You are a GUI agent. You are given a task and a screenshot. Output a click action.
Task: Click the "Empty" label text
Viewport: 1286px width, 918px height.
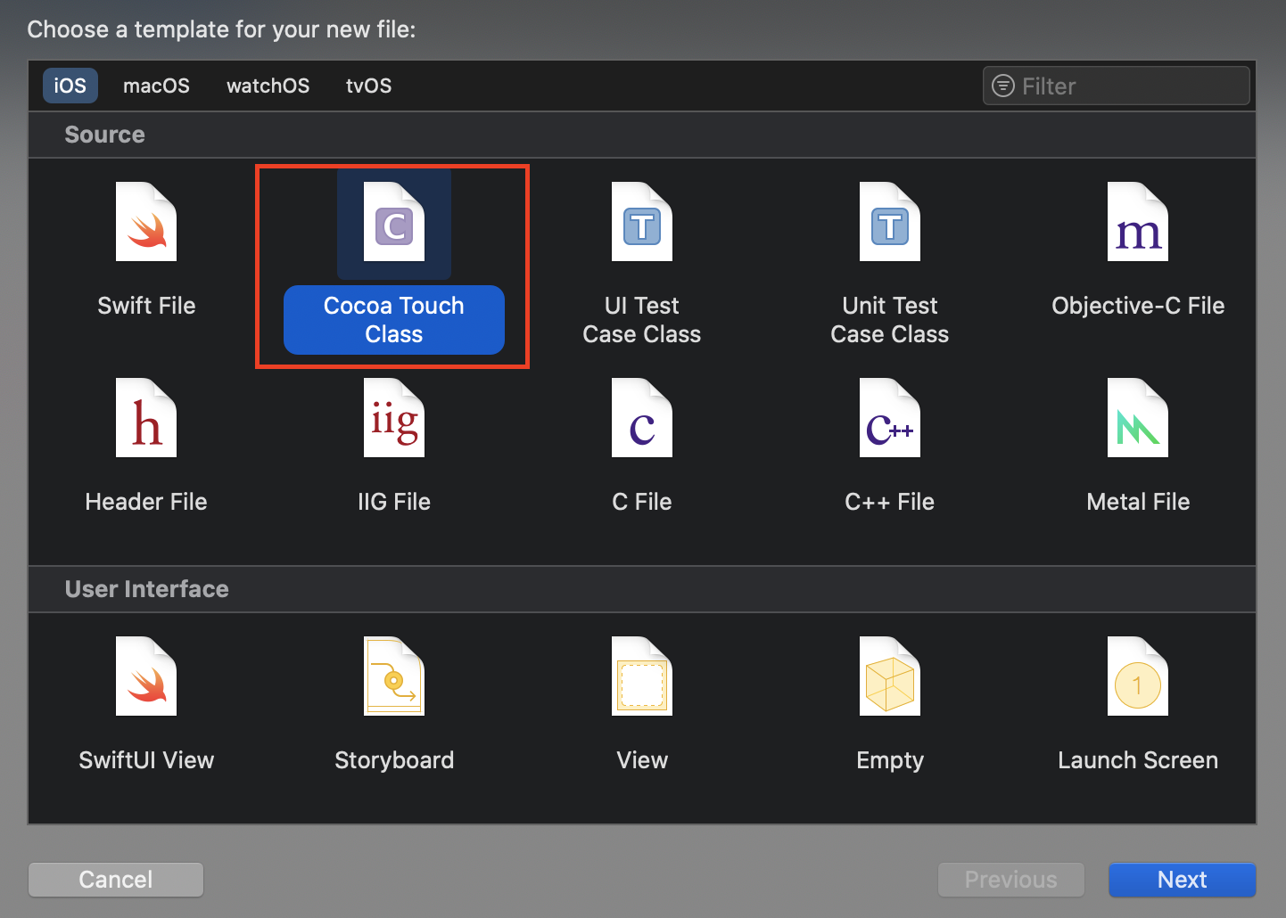pyautogui.click(x=890, y=760)
